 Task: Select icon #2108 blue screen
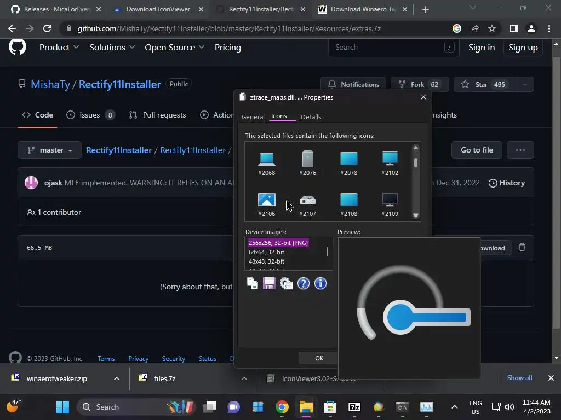[x=349, y=205]
